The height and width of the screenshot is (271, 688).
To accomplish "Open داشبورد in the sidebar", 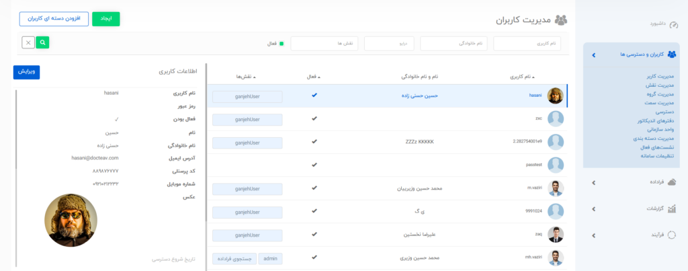I will pos(658,24).
